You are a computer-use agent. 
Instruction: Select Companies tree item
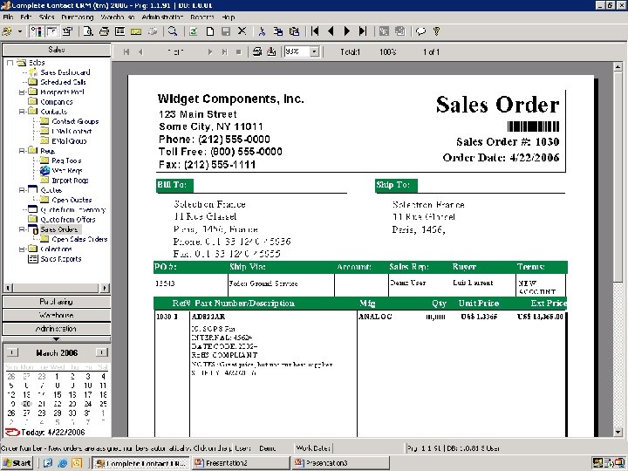57,102
